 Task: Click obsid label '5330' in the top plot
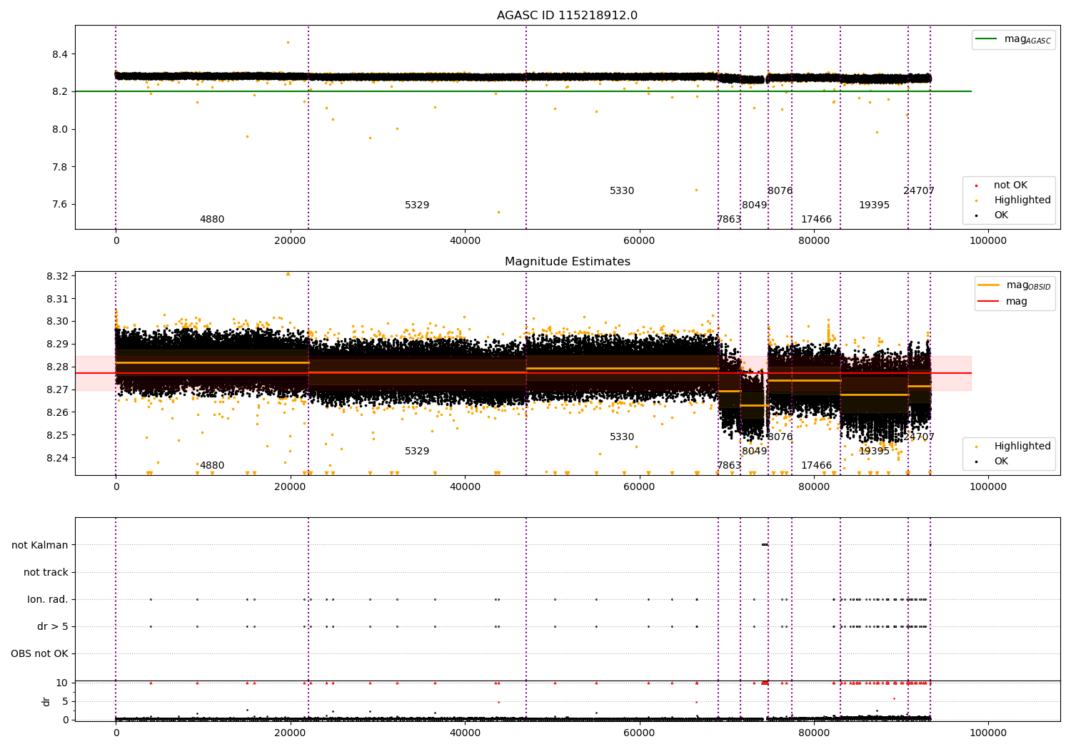pyautogui.click(x=622, y=191)
